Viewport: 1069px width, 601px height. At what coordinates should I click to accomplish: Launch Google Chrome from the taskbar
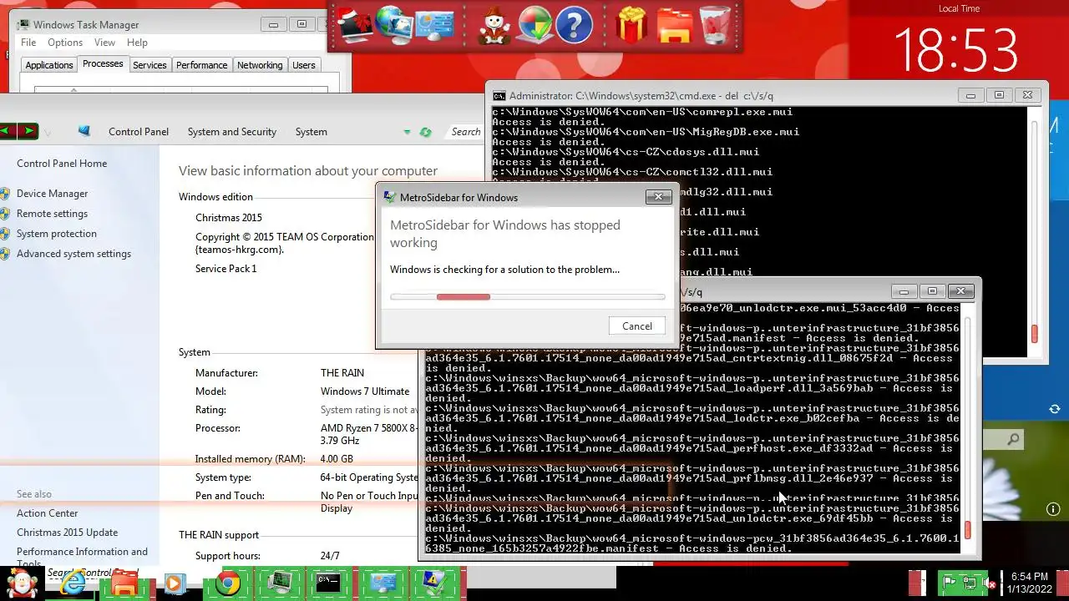[x=228, y=583]
